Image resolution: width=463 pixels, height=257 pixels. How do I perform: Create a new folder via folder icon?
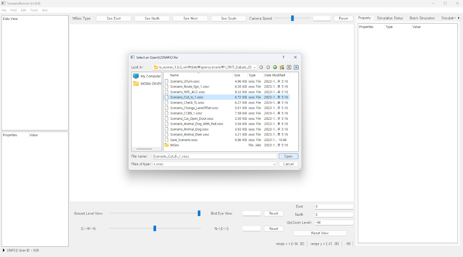[x=282, y=67]
